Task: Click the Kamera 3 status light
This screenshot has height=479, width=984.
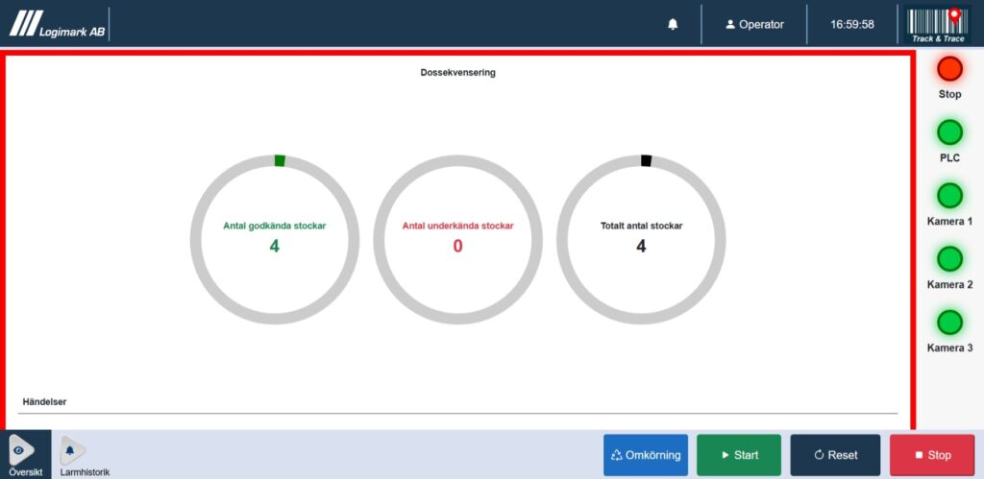Action: tap(949, 323)
